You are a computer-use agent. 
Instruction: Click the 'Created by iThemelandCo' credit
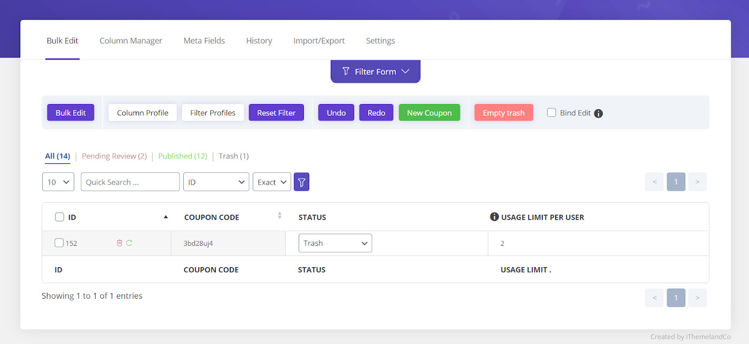pos(690,337)
